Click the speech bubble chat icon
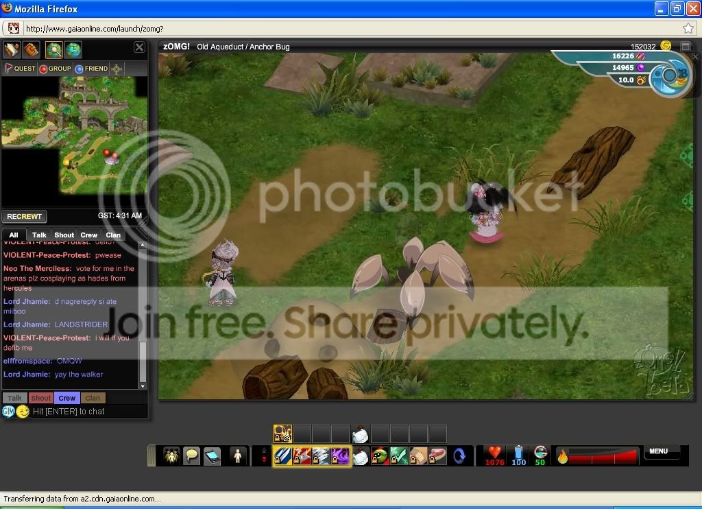The width and height of the screenshot is (702, 509). coord(192,456)
